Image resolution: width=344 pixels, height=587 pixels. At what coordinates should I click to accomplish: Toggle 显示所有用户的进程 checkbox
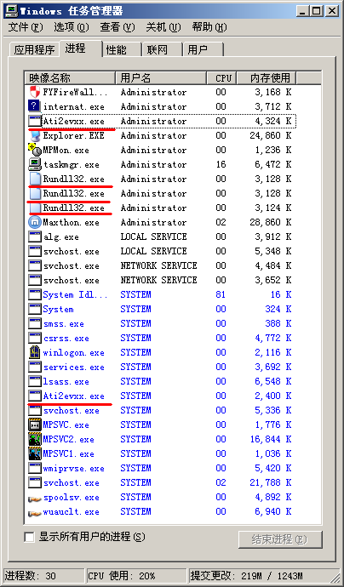(x=29, y=537)
